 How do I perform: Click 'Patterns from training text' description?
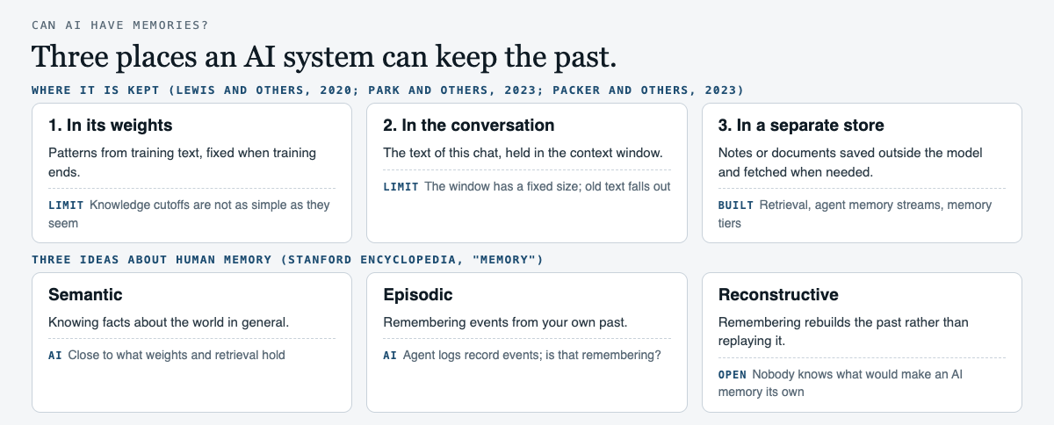tap(183, 162)
